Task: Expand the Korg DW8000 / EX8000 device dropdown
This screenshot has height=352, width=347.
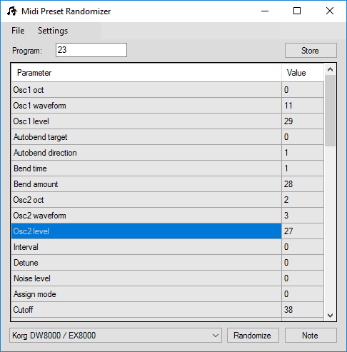Action: coord(116,336)
